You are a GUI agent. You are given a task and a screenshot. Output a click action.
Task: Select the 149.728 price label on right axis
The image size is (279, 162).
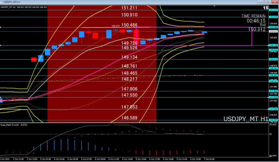[273, 45]
